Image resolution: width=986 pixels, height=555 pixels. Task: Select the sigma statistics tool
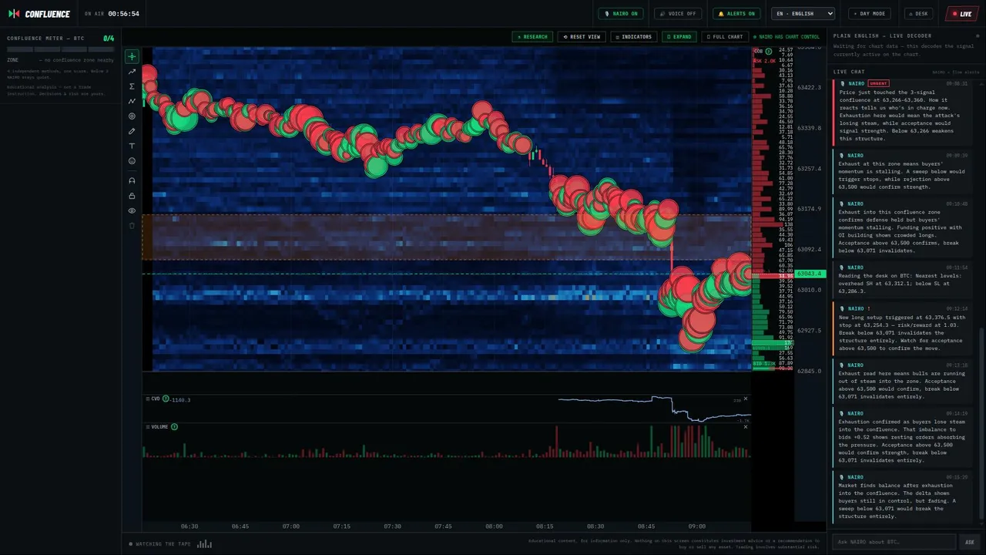[132, 86]
